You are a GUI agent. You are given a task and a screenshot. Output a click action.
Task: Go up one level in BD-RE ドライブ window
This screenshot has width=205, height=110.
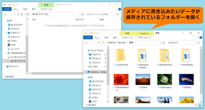click(18, 14)
